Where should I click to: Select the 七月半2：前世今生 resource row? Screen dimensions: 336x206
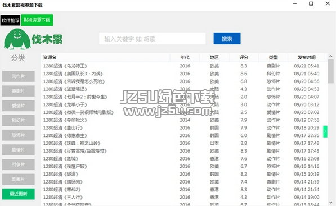tap(184, 97)
